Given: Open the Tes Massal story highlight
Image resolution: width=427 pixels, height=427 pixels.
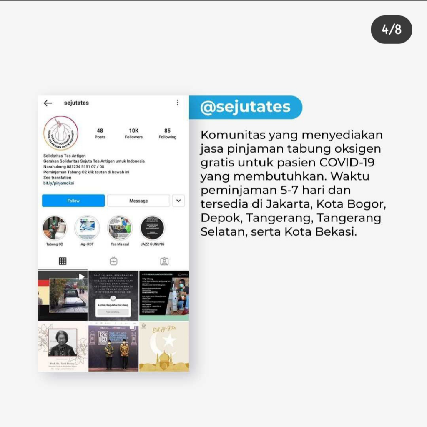Looking at the screenshot, I should pyautogui.click(x=120, y=228).
